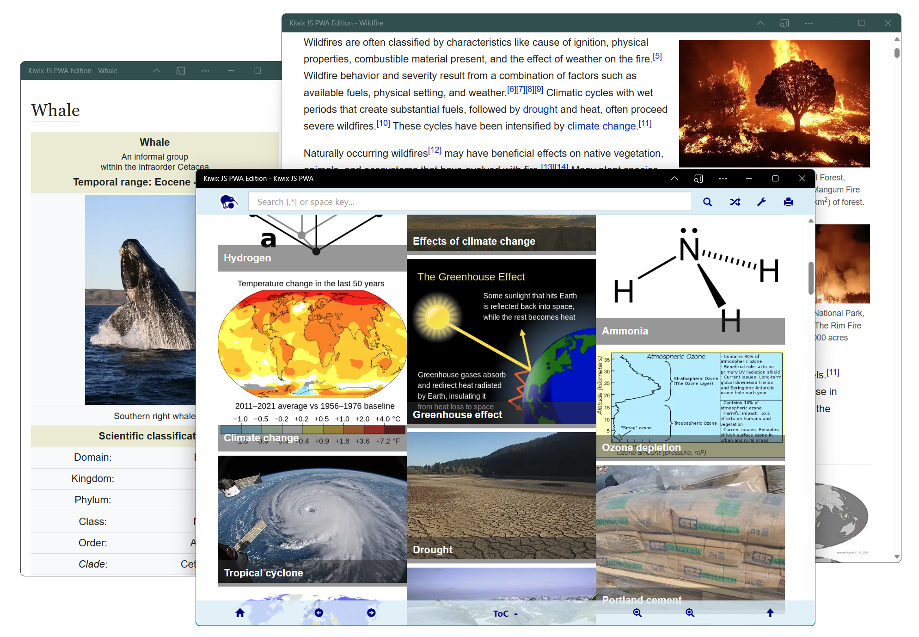Click the settings wrench/tool icon in Kiwix

(x=763, y=202)
